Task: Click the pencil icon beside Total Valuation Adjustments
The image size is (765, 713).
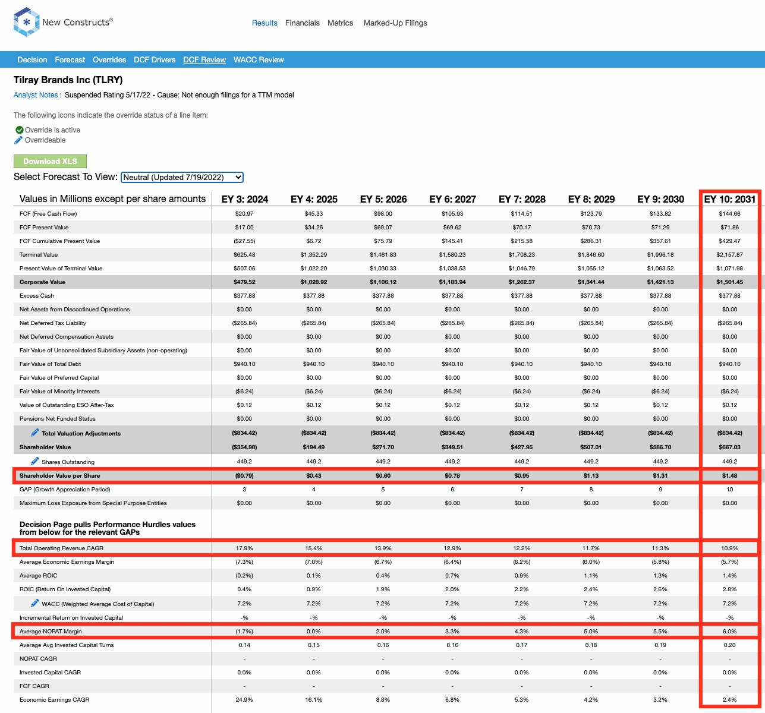Action: 35,433
